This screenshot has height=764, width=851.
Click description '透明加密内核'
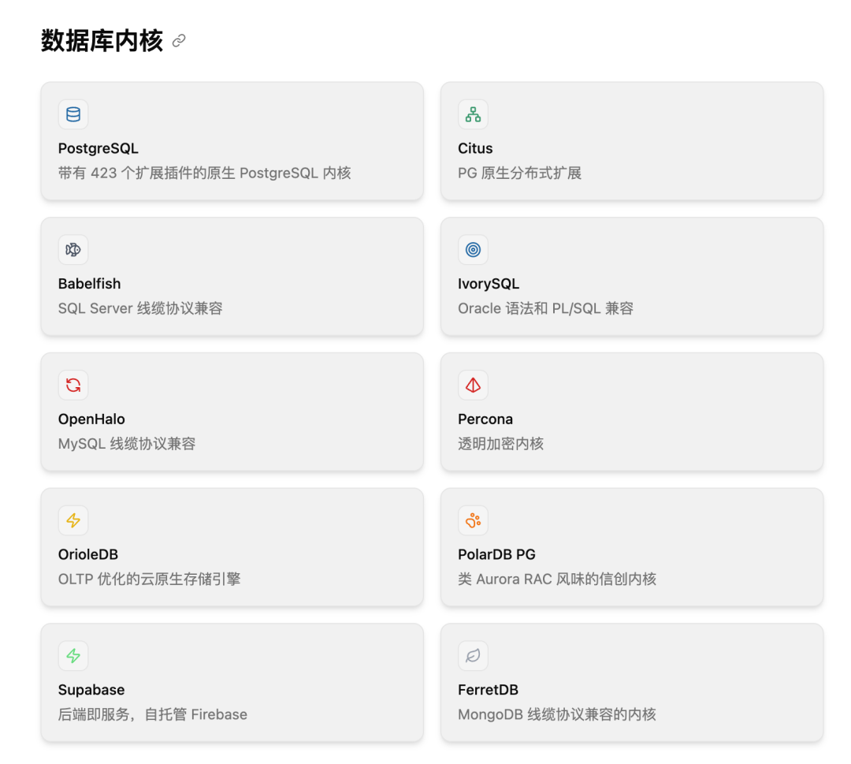coord(500,443)
